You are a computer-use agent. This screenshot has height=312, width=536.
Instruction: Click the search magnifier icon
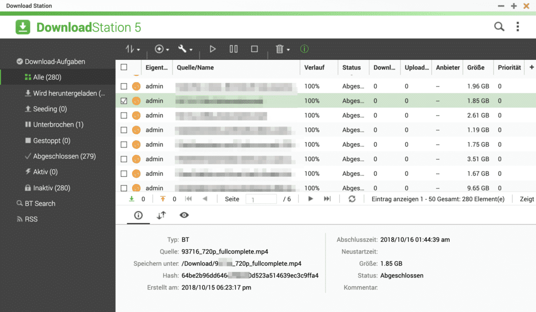point(499,27)
